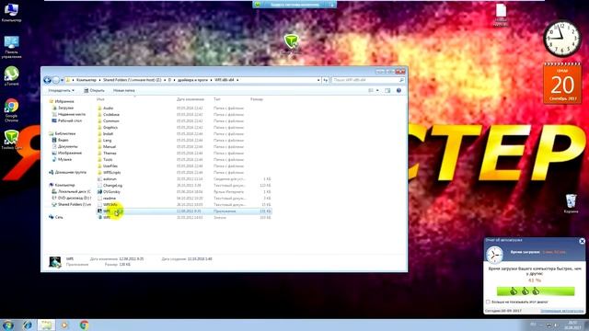Select the WPI icon file of type Значок
589x331 pixels.
tap(107, 217)
